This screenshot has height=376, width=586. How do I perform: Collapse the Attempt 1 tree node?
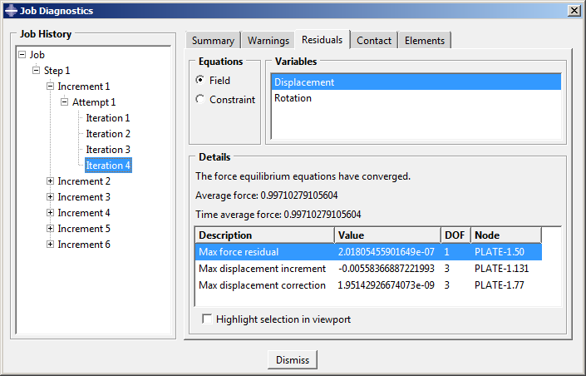pos(65,102)
